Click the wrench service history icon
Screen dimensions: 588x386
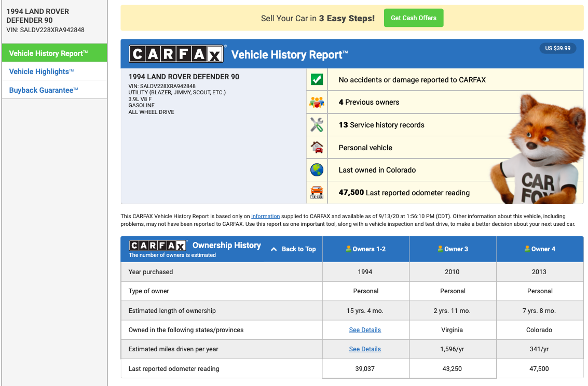click(x=317, y=125)
